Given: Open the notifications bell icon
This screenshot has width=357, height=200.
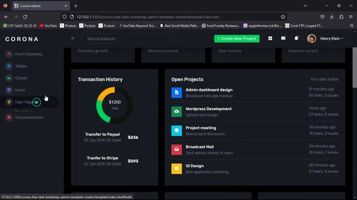Looking at the screenshot, I should pos(296,38).
